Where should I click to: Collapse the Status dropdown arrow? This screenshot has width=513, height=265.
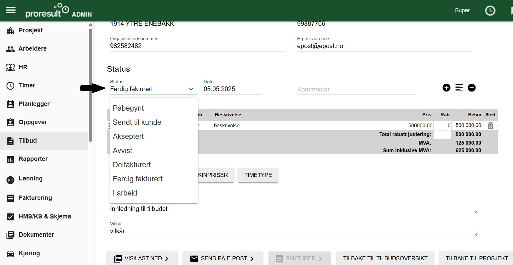[x=191, y=89]
